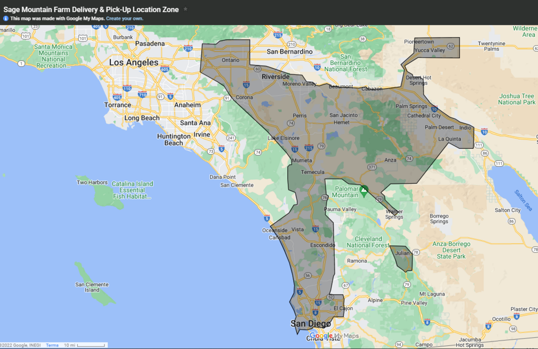The height and width of the screenshot is (349, 538).
Task: Click the Interstate 215 shield near Temecula
Action: [309, 147]
